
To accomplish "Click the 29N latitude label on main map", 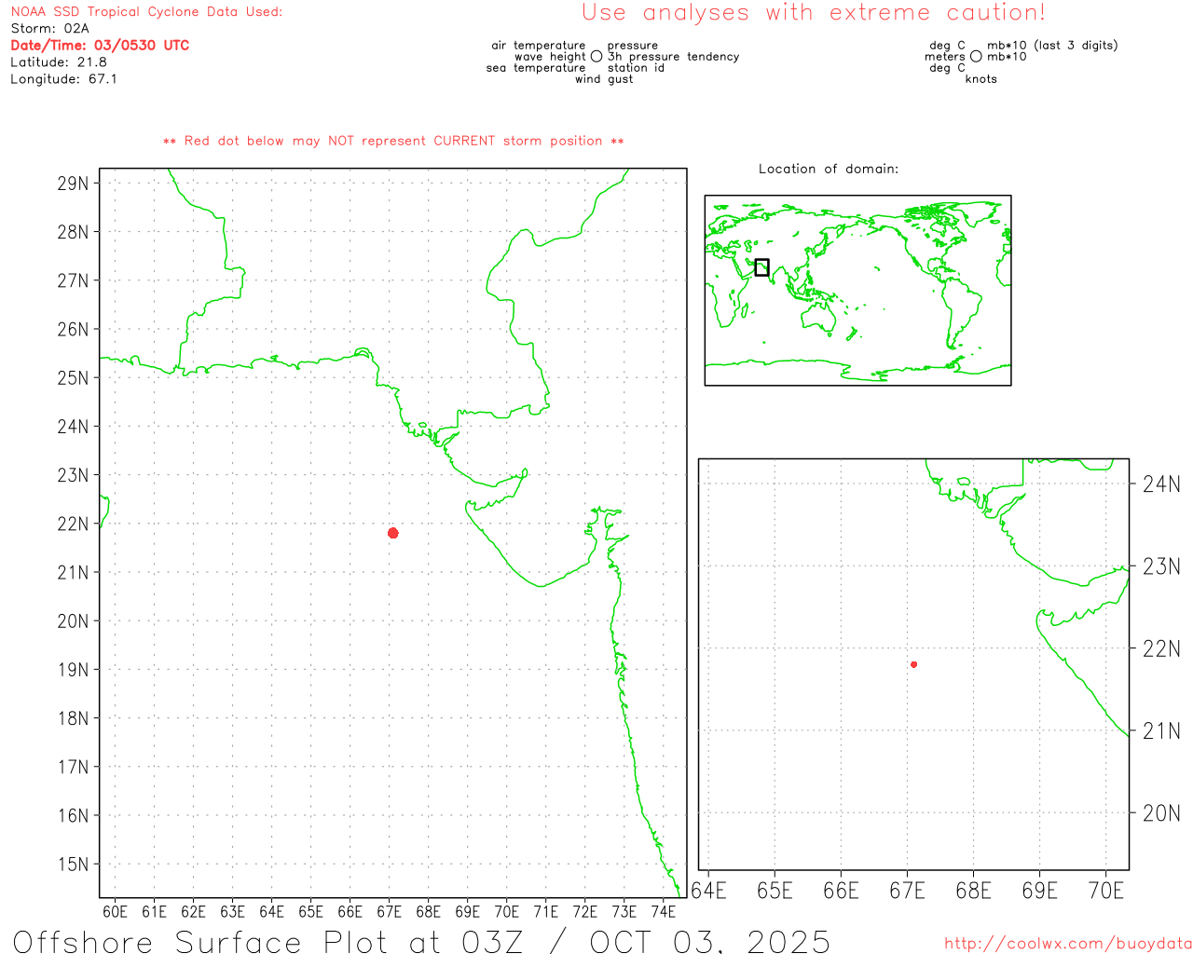I will click(73, 183).
